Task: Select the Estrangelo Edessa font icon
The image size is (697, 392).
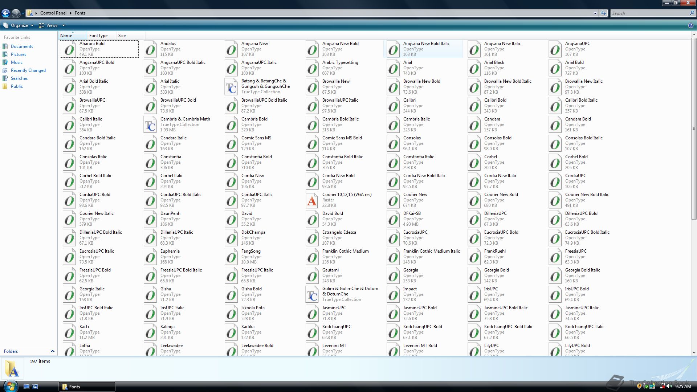Action: pos(312,238)
